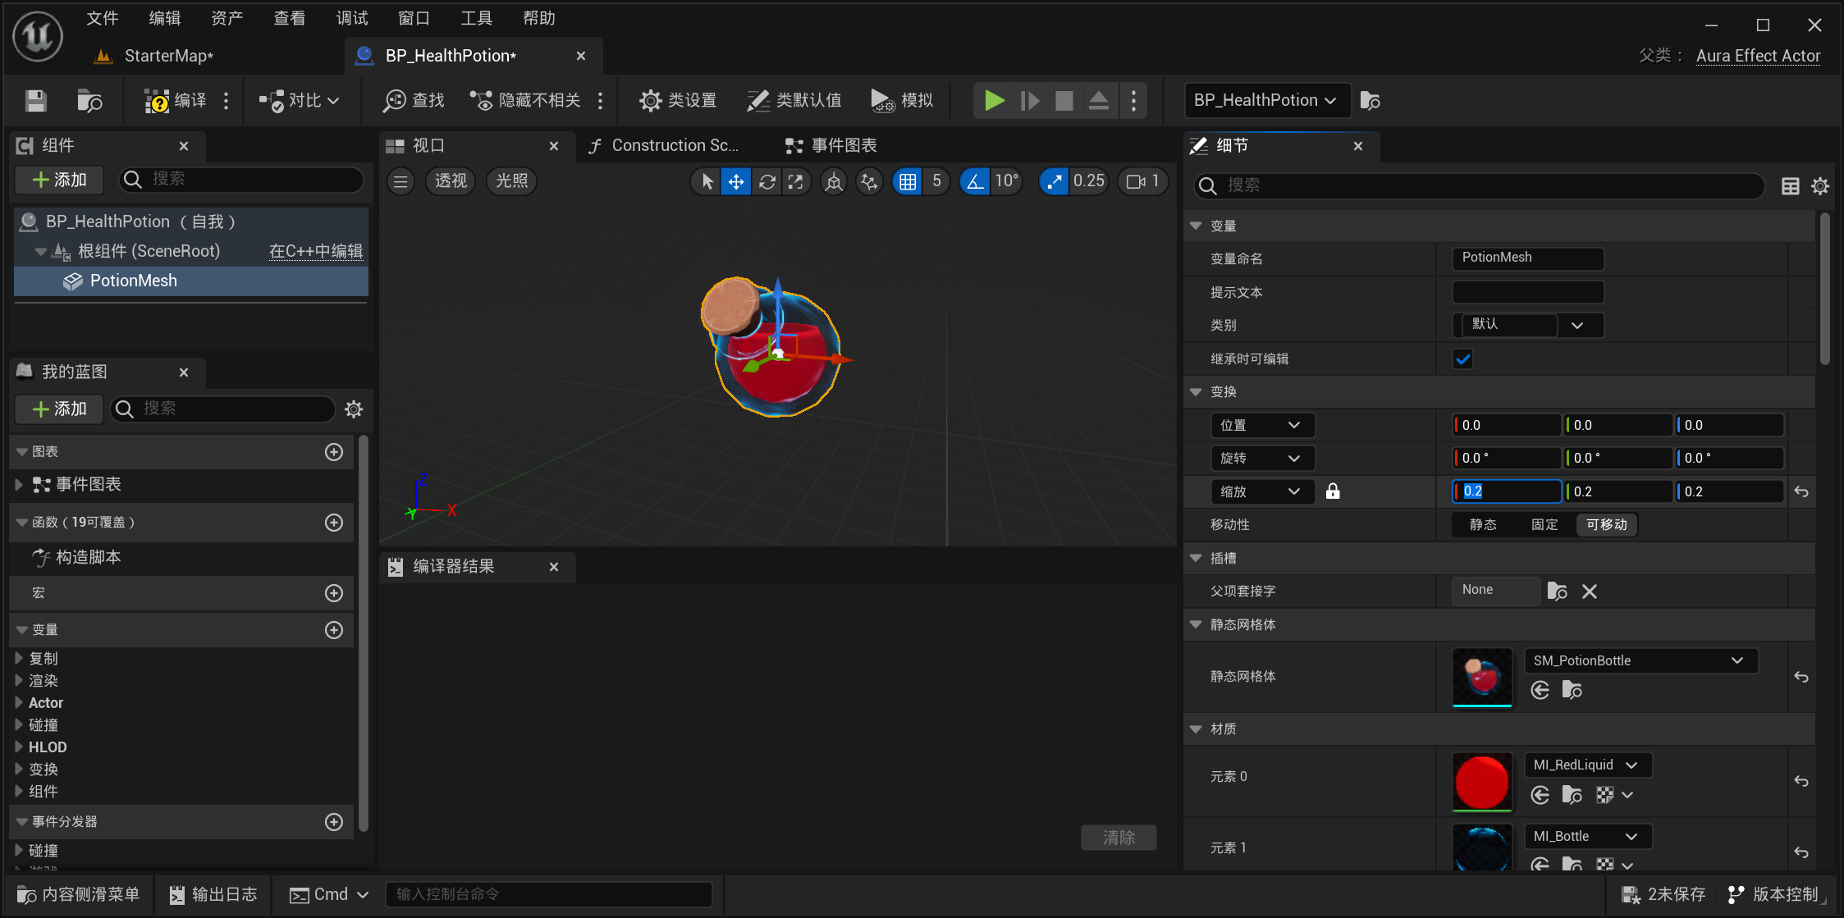Open Aura Effect Actor parent class
The image size is (1844, 918).
click(1758, 56)
